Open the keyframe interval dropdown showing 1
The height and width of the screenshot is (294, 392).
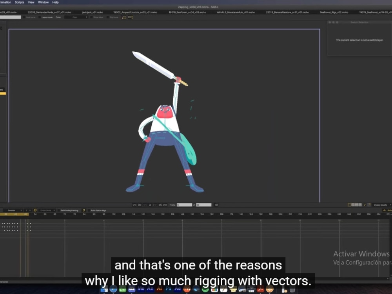tap(28, 210)
